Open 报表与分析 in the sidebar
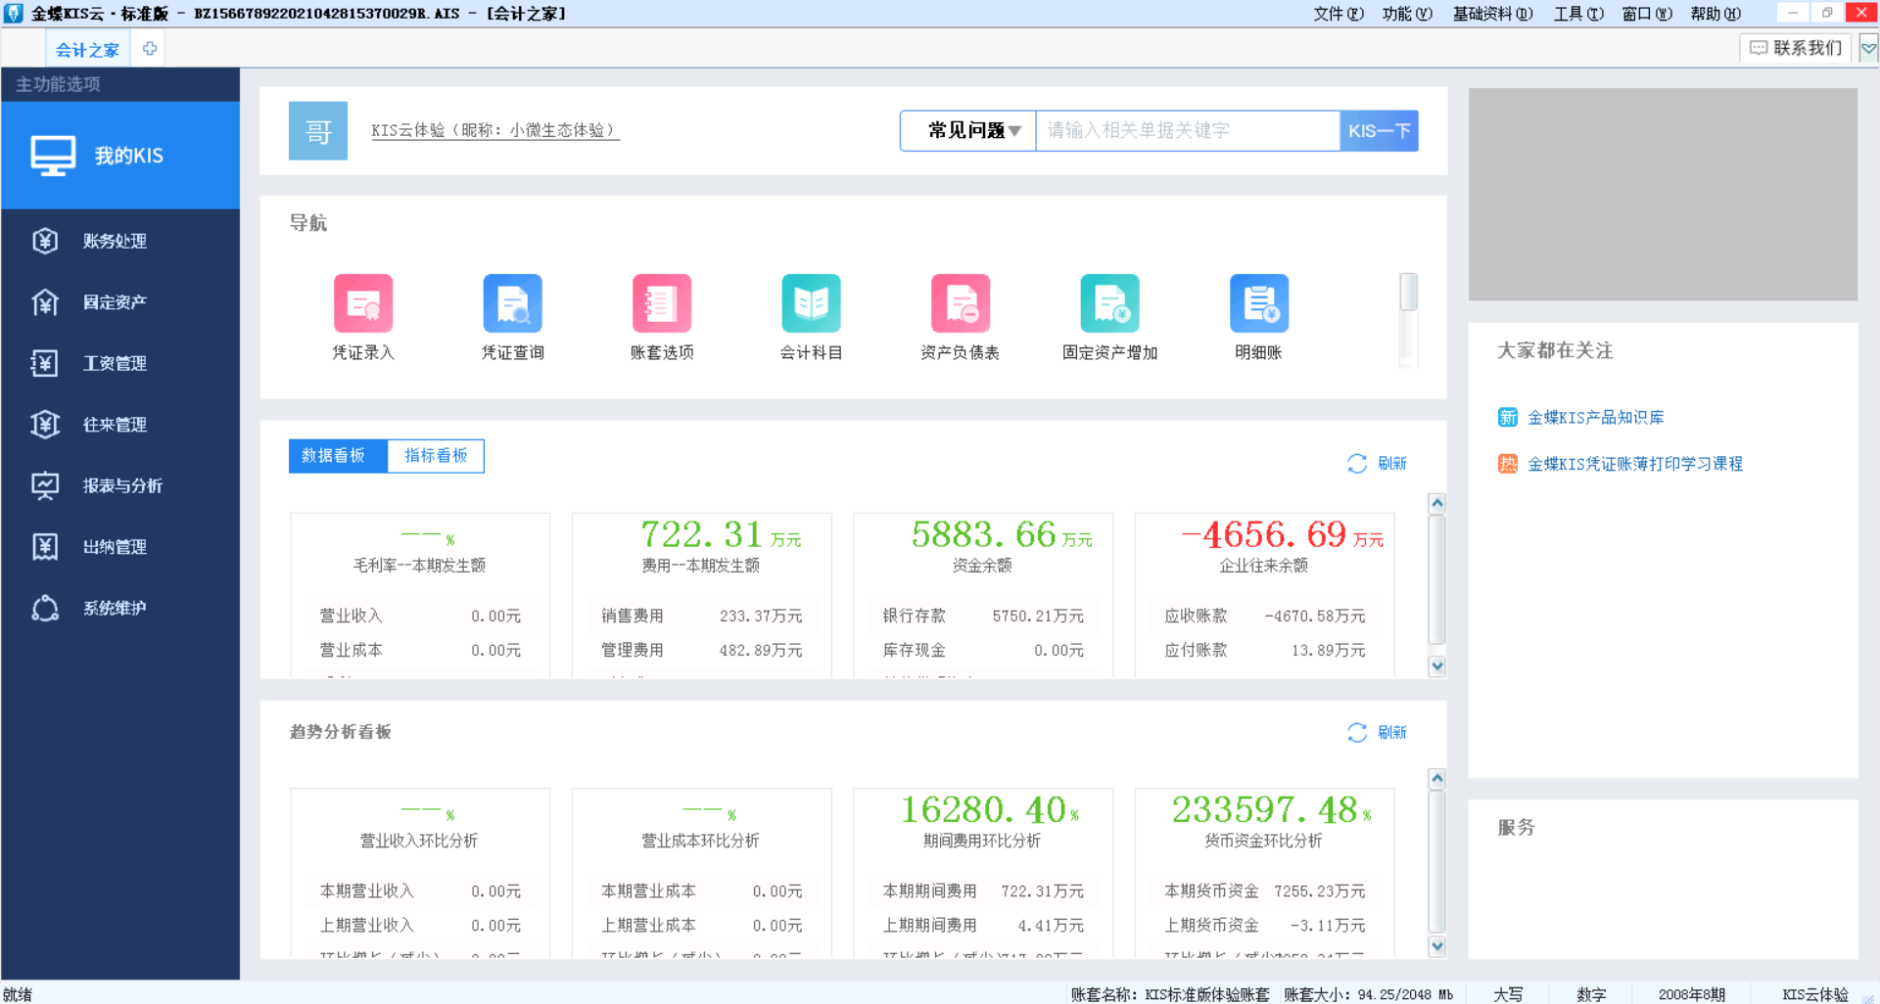The image size is (1880, 1004). 121,486
